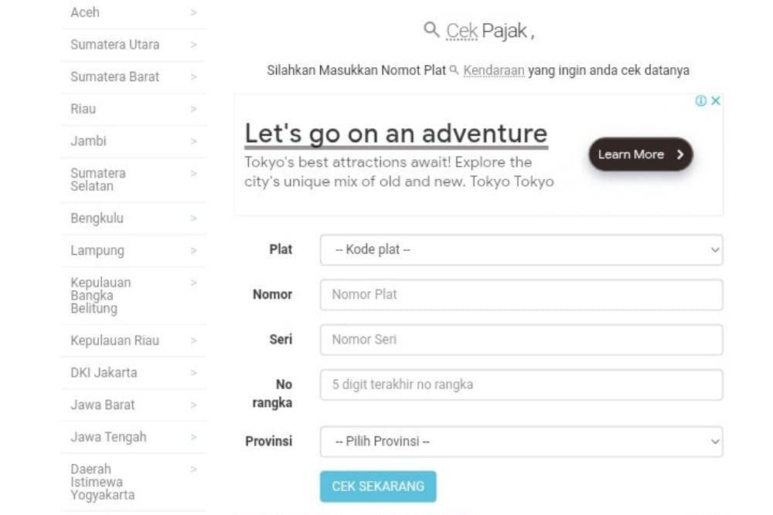Click the No rangka input field

521,385
